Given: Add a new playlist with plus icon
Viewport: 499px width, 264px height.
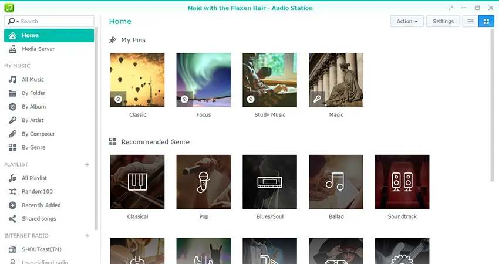Looking at the screenshot, I should [x=87, y=164].
